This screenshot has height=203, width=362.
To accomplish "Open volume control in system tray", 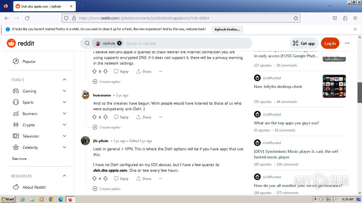I will tap(322, 199).
